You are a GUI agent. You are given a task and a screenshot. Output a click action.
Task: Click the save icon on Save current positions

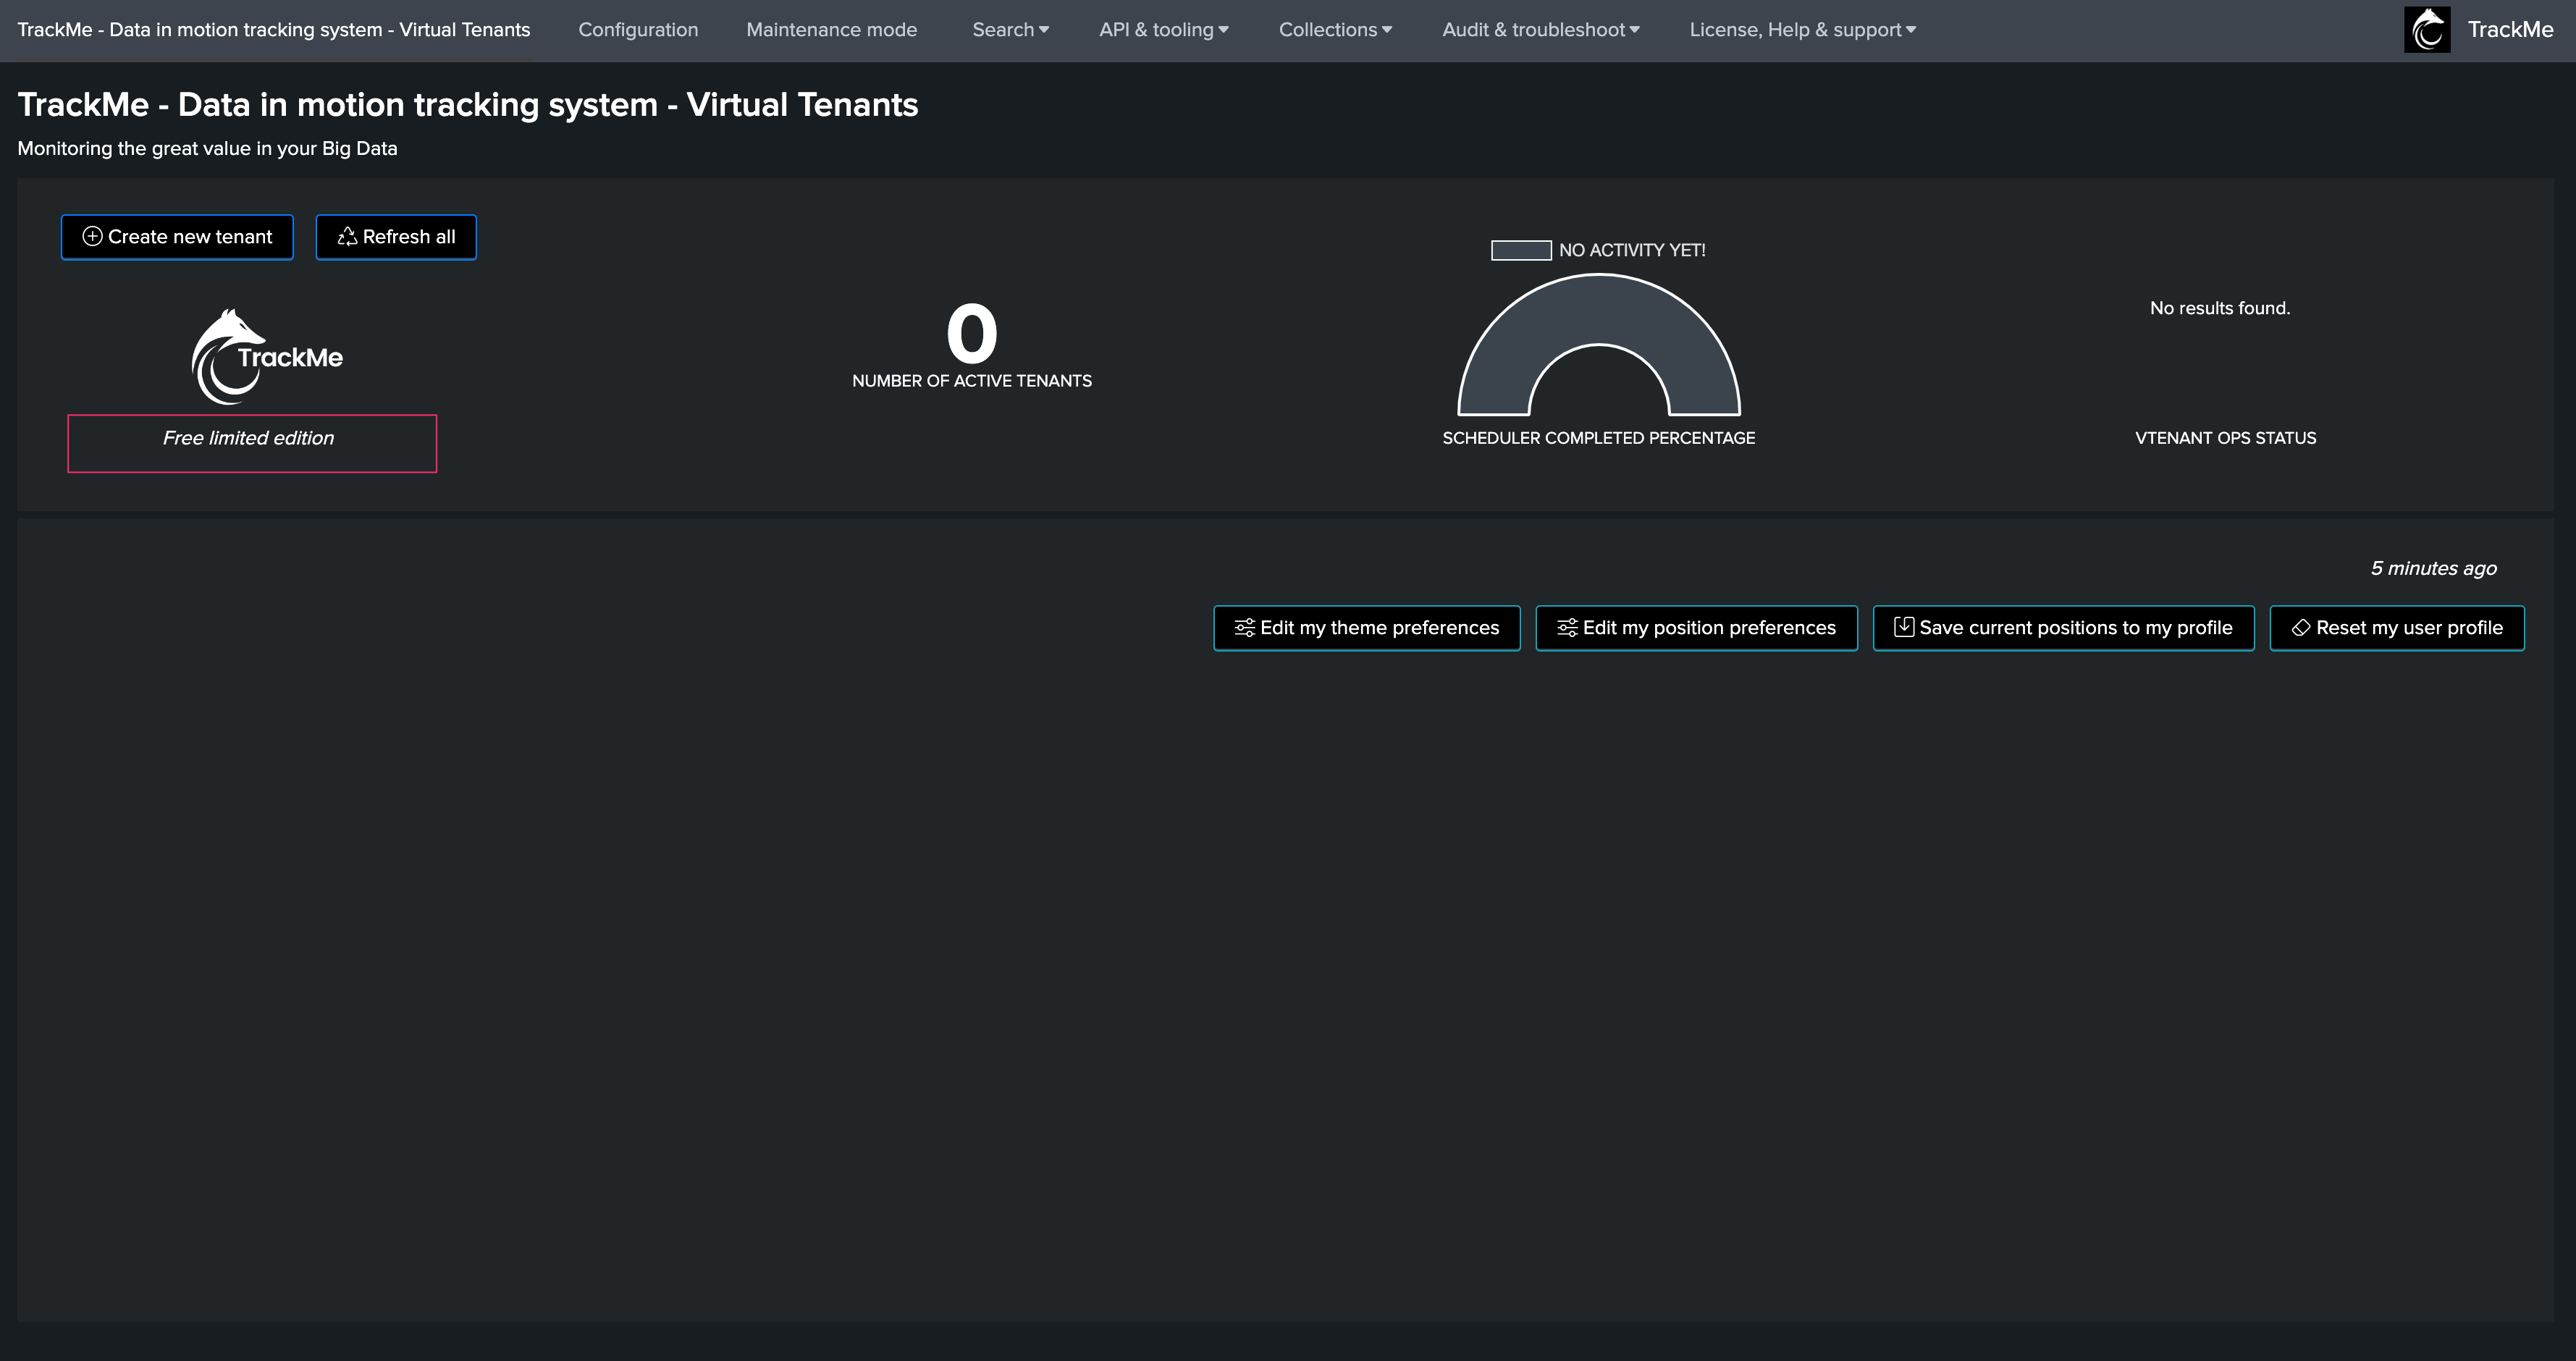pos(1904,627)
